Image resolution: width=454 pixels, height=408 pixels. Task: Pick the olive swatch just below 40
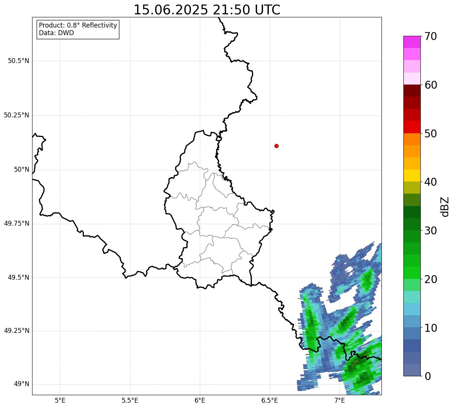point(412,188)
